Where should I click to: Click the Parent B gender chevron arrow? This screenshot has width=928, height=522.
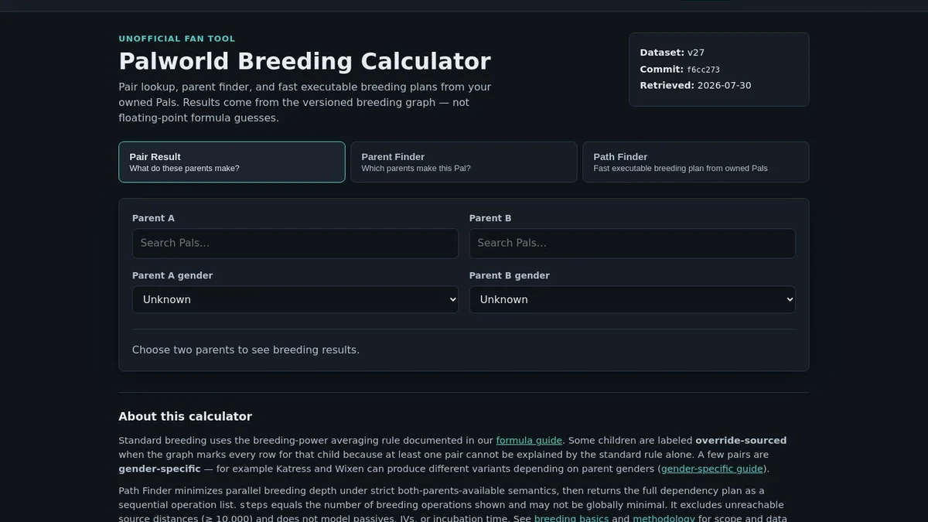pos(790,299)
